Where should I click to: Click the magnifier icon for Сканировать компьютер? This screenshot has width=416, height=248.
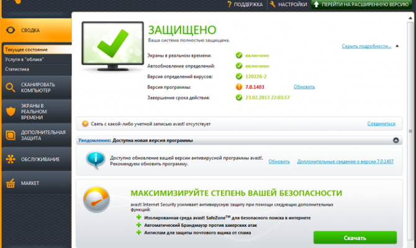[x=11, y=87]
